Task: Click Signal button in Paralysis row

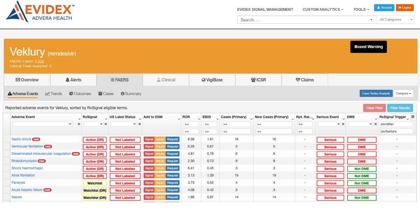Action: [x=149, y=183]
